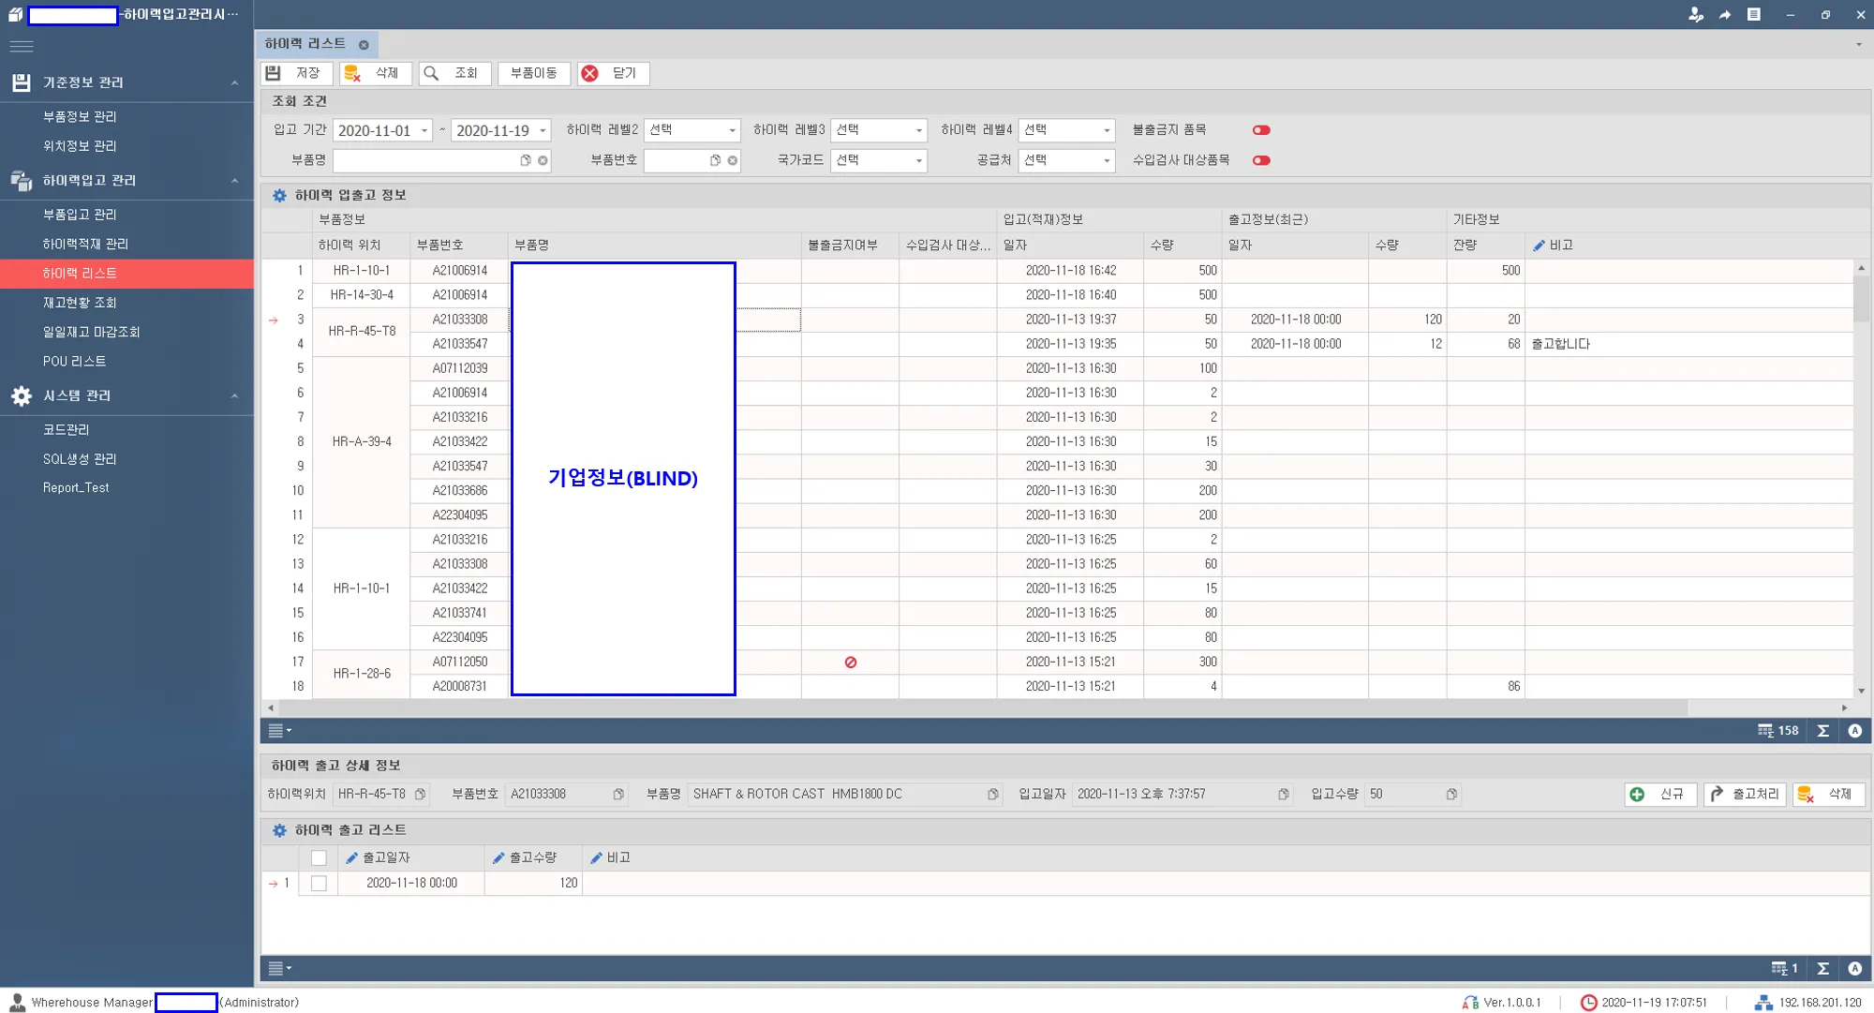The width and height of the screenshot is (1874, 1013).
Task: Click the 출고처리 button
Action: 1745,795
